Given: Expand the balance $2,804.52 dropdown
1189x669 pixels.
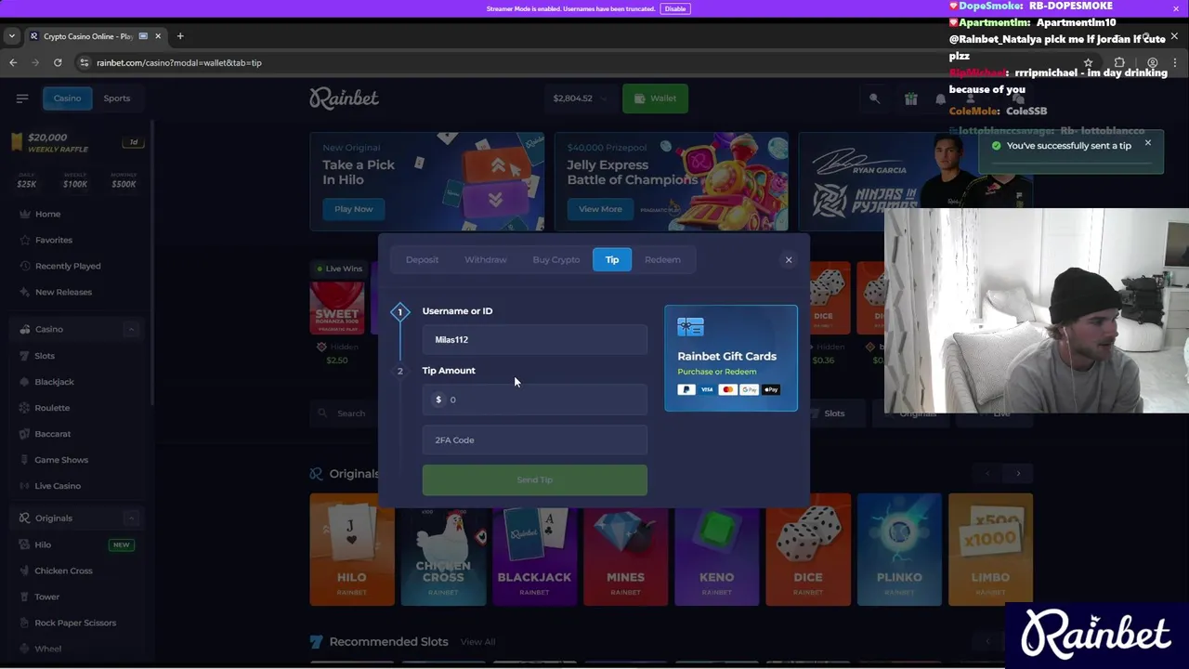Looking at the screenshot, I should click(581, 98).
